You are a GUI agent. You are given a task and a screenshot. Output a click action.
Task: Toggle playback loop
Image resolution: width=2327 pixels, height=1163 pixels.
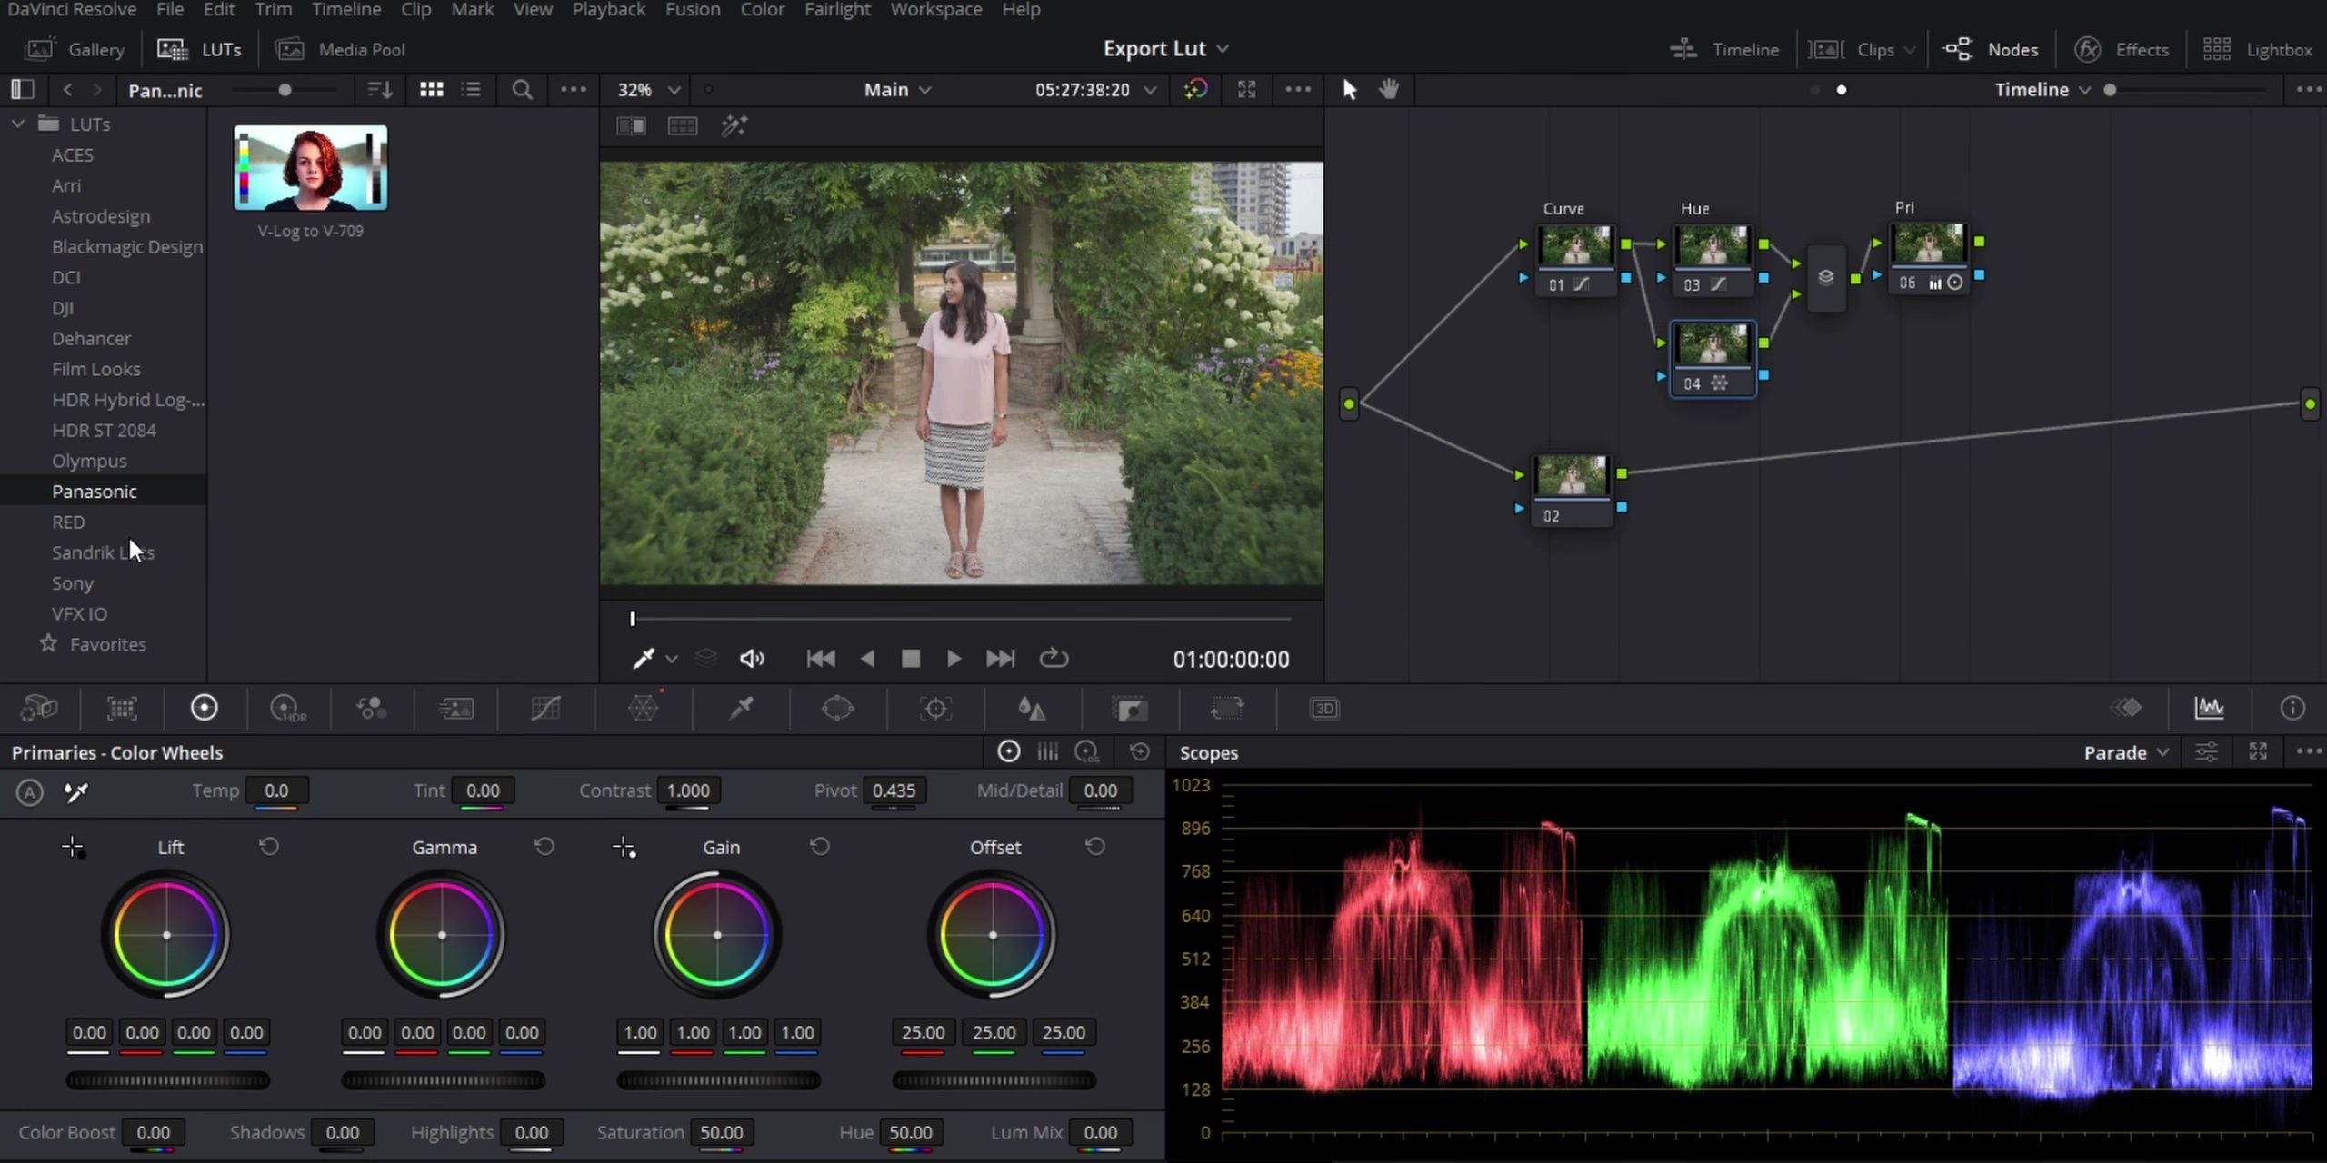1054,658
